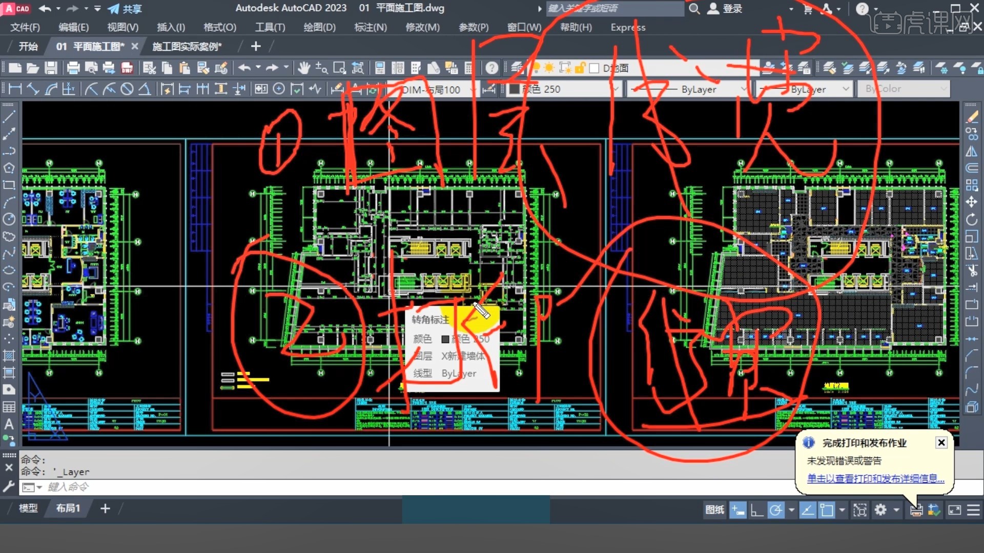Toggle the layer lock padlock icon
The image size is (984, 553).
point(581,68)
